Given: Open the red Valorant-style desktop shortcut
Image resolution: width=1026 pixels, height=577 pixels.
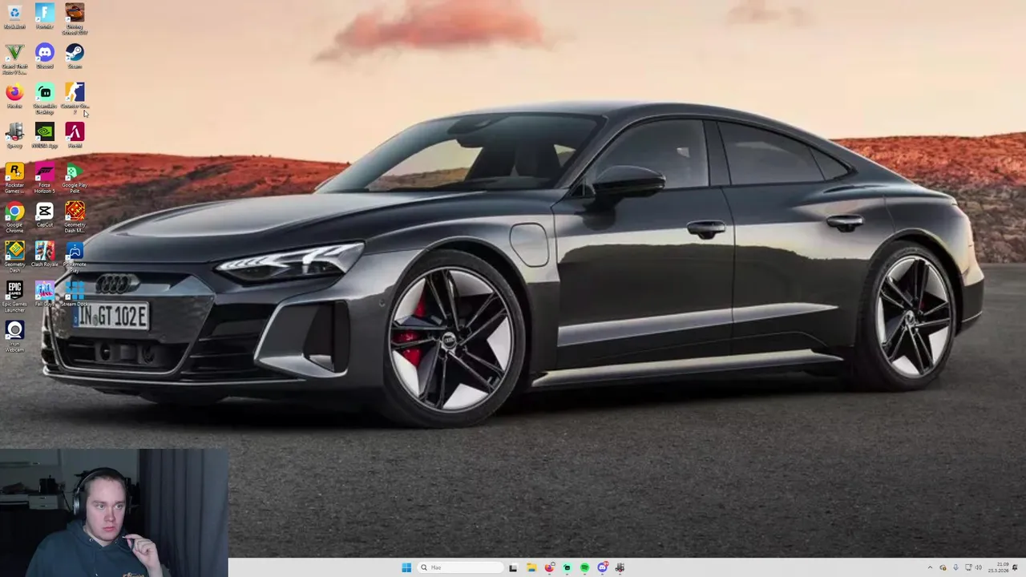Looking at the screenshot, I should 75,135.
